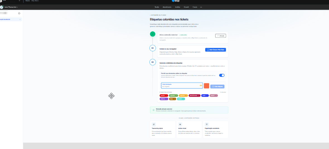Click the 'CONCLUÍDO' status badge

pos(183,35)
